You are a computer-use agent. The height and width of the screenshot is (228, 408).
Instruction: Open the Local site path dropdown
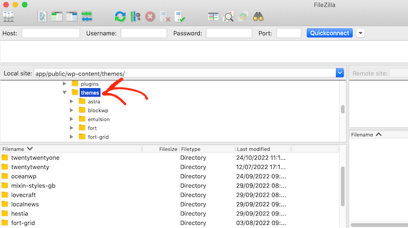click(x=340, y=73)
